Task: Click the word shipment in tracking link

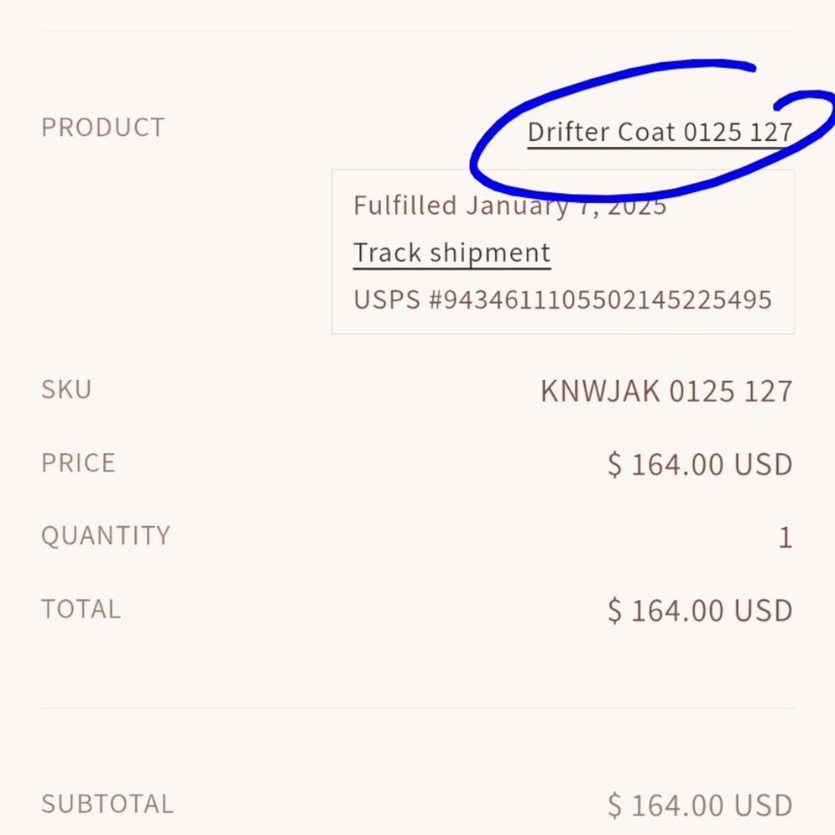Action: (490, 253)
